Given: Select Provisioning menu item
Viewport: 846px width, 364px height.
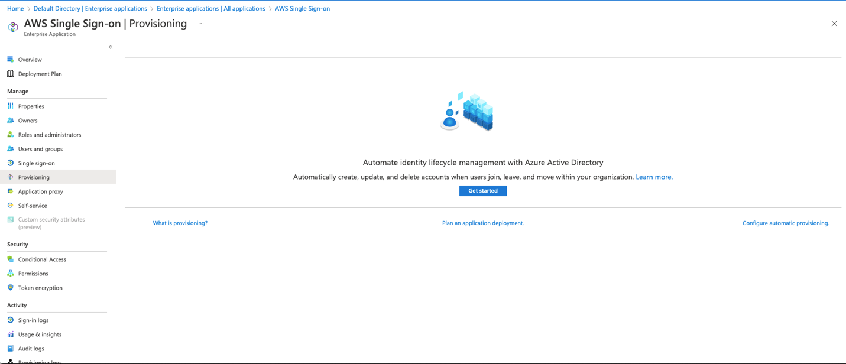Looking at the screenshot, I should [58, 177].
